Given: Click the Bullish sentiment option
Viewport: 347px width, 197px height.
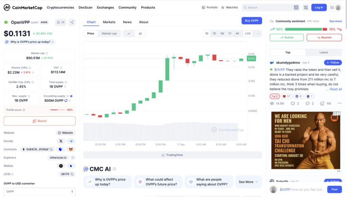Looking at the screenshot, I should coord(287,37).
